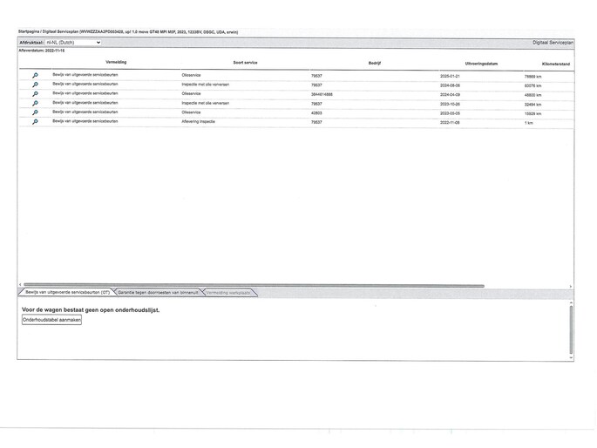
Task: Open details of the 2025-01-21 Olieservice entry
Action: coord(35,75)
